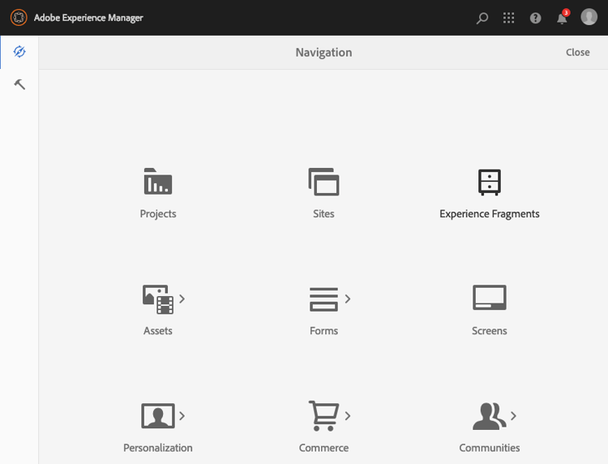This screenshot has height=464, width=608.
Task: Expand the chevron next to Personalization
Action: coord(182,416)
